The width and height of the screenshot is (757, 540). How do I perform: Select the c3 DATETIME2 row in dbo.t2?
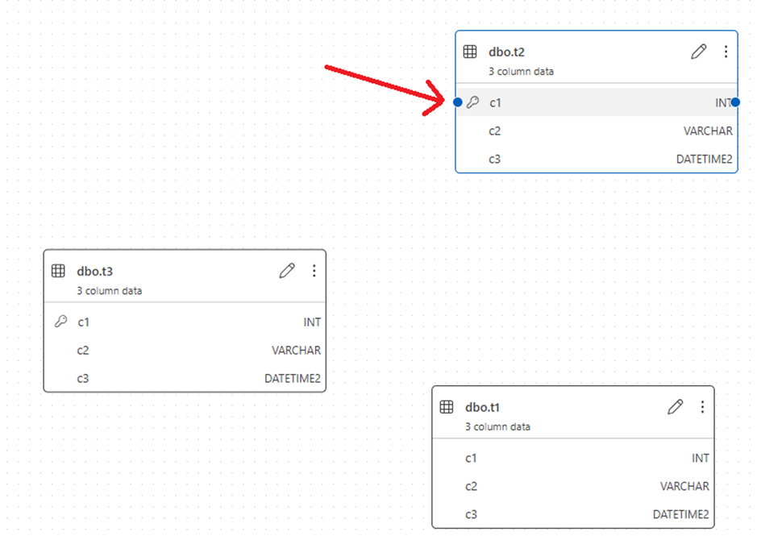(597, 159)
